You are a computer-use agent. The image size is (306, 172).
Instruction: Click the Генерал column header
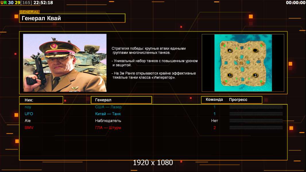(121, 100)
